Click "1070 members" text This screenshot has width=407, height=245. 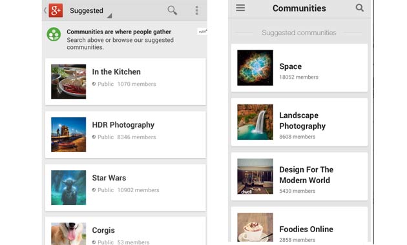pyautogui.click(x=136, y=84)
